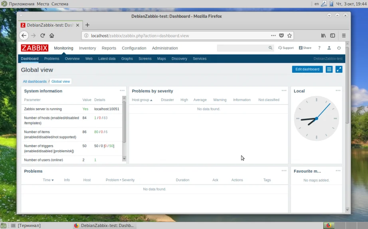Screen dimensions: 368x229
Task: Go to Problems in the submenu bar
Action: [x=51, y=58]
